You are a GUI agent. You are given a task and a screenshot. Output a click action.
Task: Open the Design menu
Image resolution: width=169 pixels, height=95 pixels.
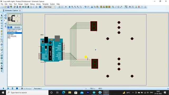click(x=21, y=4)
